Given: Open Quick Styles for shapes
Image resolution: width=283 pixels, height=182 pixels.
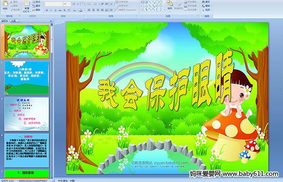Looking at the screenshot, I should tap(179, 6).
